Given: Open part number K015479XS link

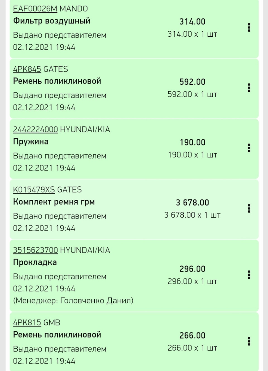Looking at the screenshot, I should tap(34, 190).
